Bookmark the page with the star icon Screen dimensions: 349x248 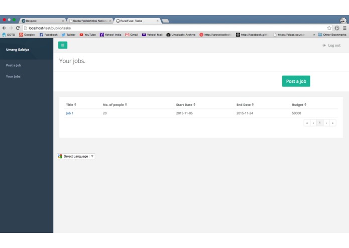coord(329,28)
